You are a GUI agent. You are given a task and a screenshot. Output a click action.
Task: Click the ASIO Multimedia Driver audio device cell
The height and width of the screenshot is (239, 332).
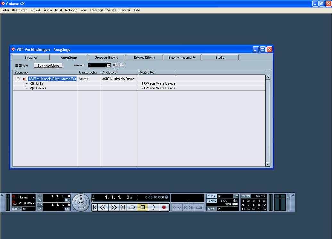[118, 79]
